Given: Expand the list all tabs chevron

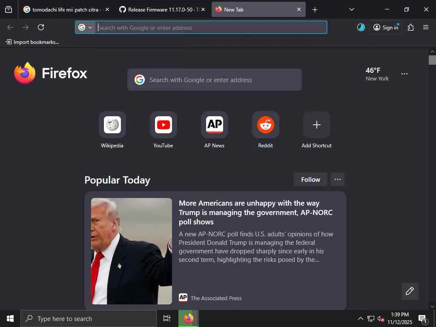Looking at the screenshot, I should (x=352, y=9).
